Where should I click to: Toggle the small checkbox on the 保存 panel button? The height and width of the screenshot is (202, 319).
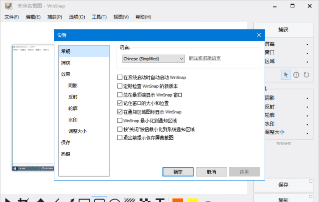[311, 181]
